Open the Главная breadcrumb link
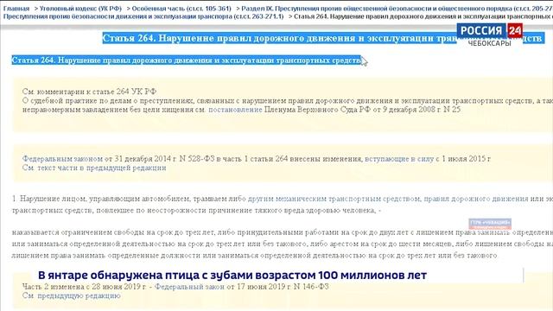 point(16,8)
